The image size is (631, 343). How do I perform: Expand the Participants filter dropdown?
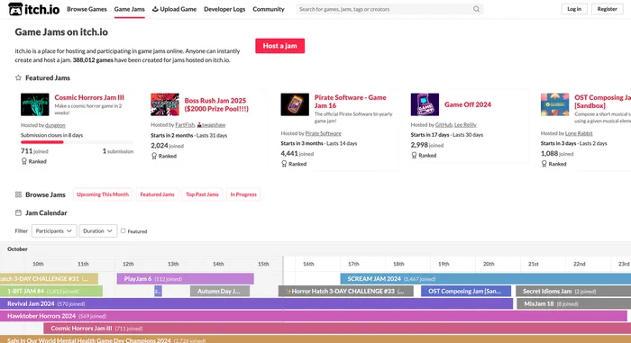point(54,230)
